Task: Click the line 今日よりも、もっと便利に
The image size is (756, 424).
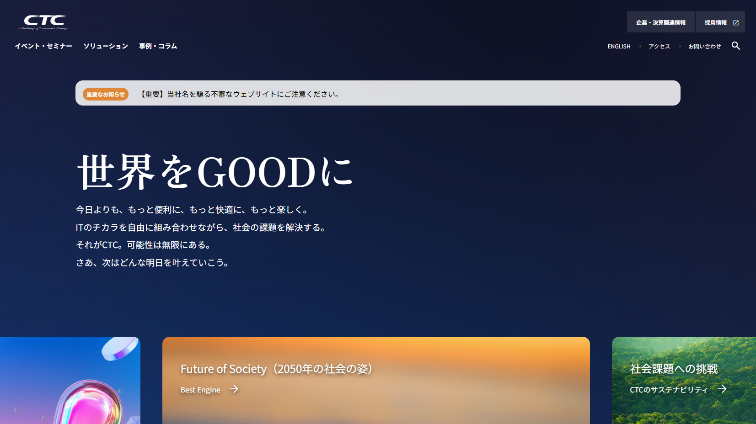Action: pyautogui.click(x=193, y=210)
